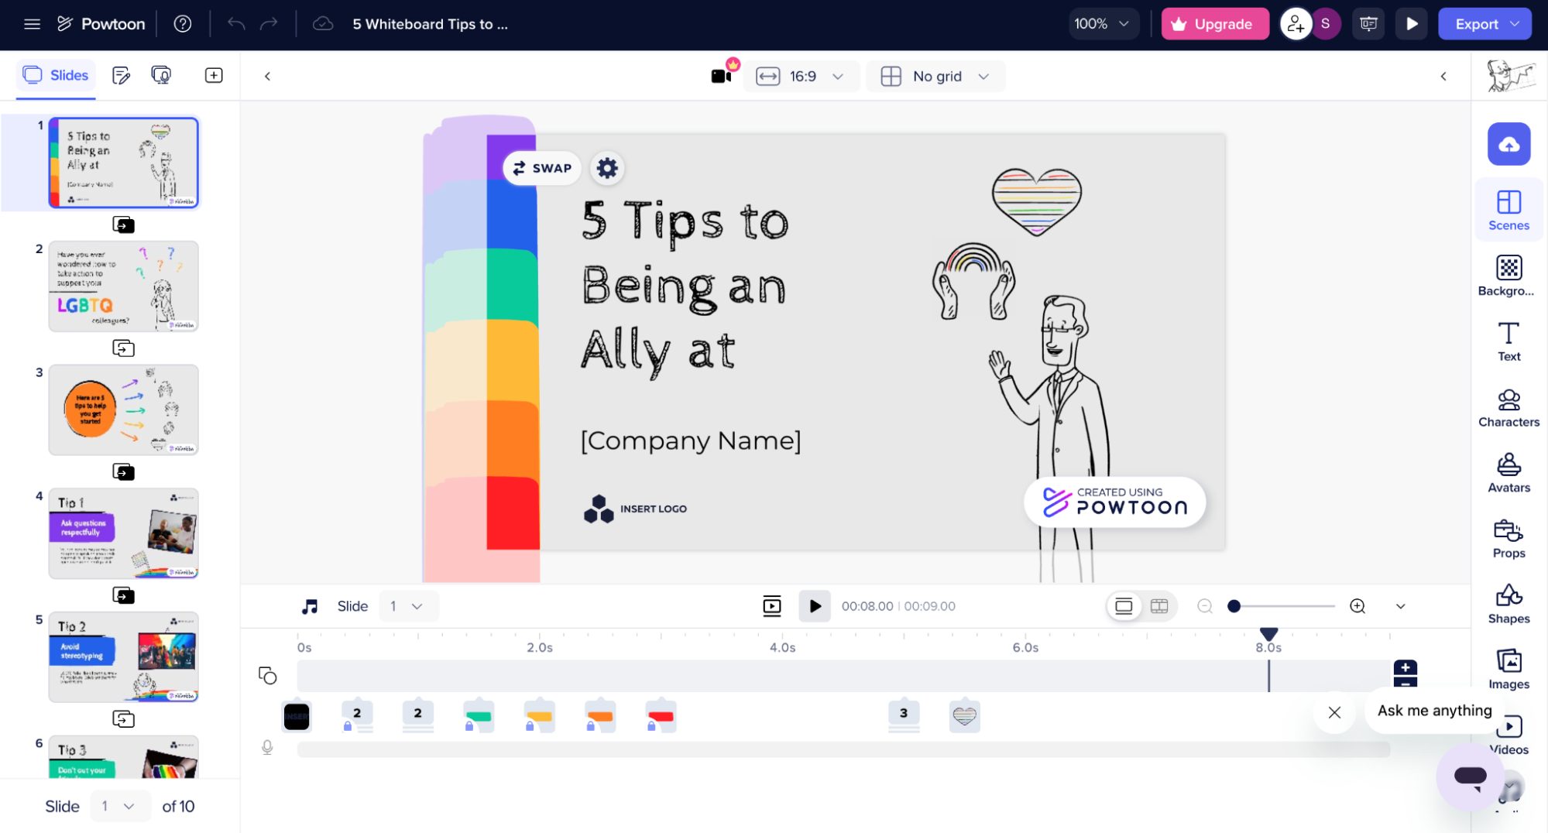
Task: Undo the last action
Action: (236, 24)
